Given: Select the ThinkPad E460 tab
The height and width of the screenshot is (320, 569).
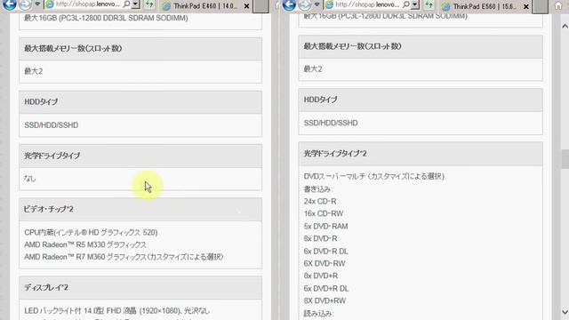Looking at the screenshot, I should pyautogui.click(x=204, y=6).
